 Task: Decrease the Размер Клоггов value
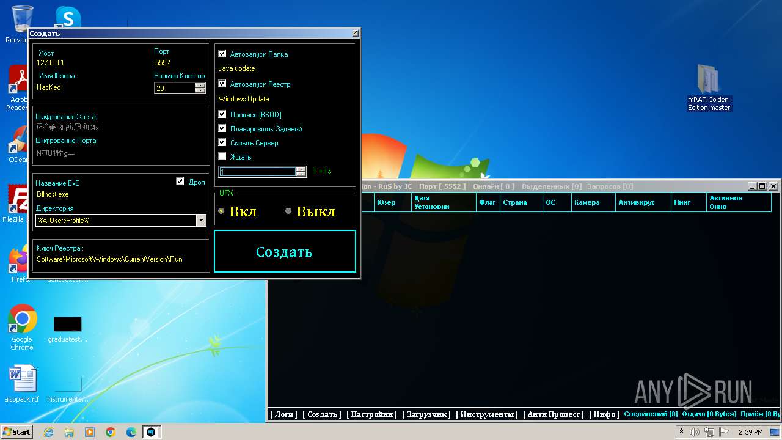click(200, 90)
